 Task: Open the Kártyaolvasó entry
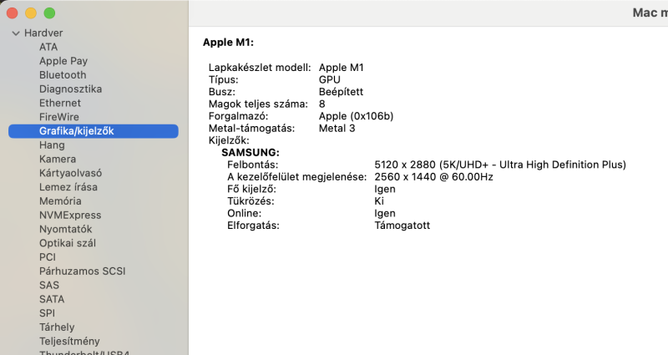[71, 173]
